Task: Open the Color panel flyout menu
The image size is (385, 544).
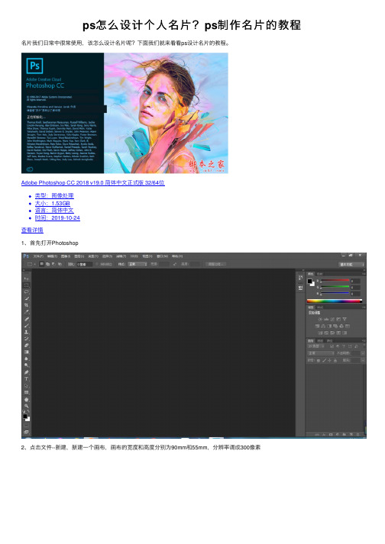Action: (x=364, y=273)
